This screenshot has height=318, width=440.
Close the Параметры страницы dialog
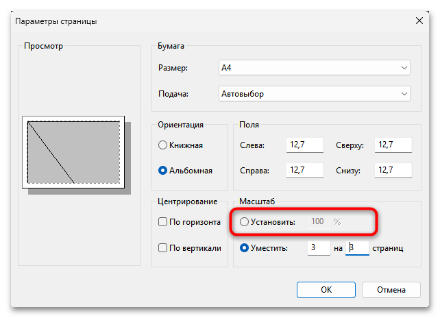(x=419, y=21)
